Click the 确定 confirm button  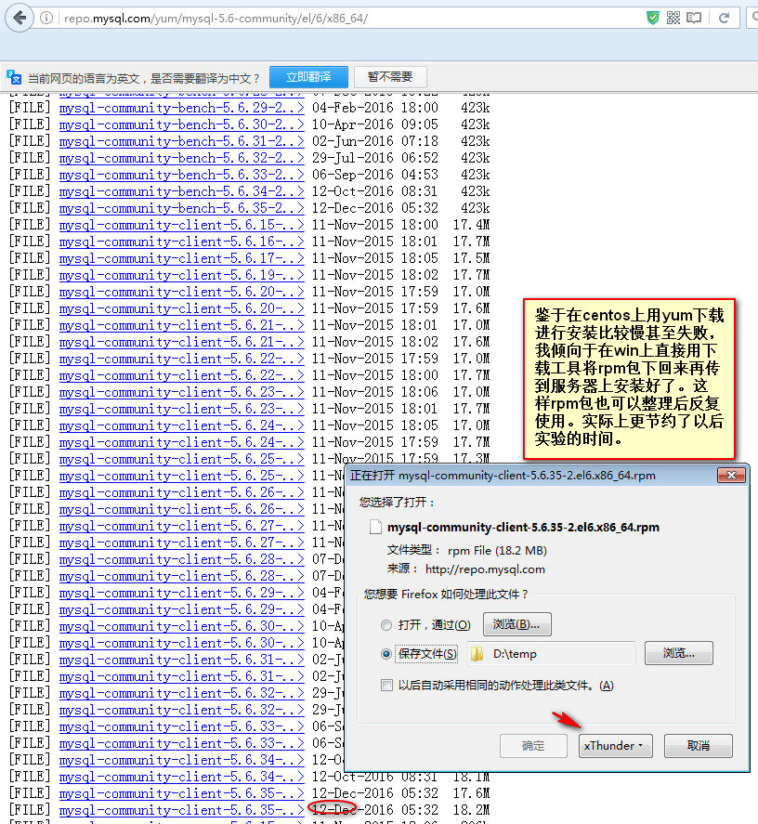tap(533, 746)
